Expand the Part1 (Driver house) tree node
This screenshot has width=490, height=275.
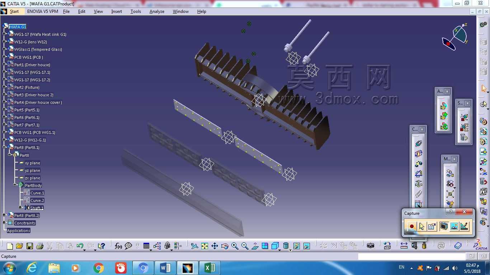point(4,65)
